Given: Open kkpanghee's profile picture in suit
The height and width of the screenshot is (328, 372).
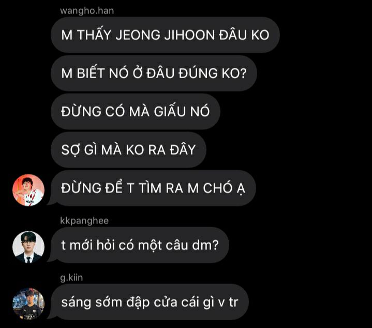Looking at the screenshot, I should click(x=28, y=247).
